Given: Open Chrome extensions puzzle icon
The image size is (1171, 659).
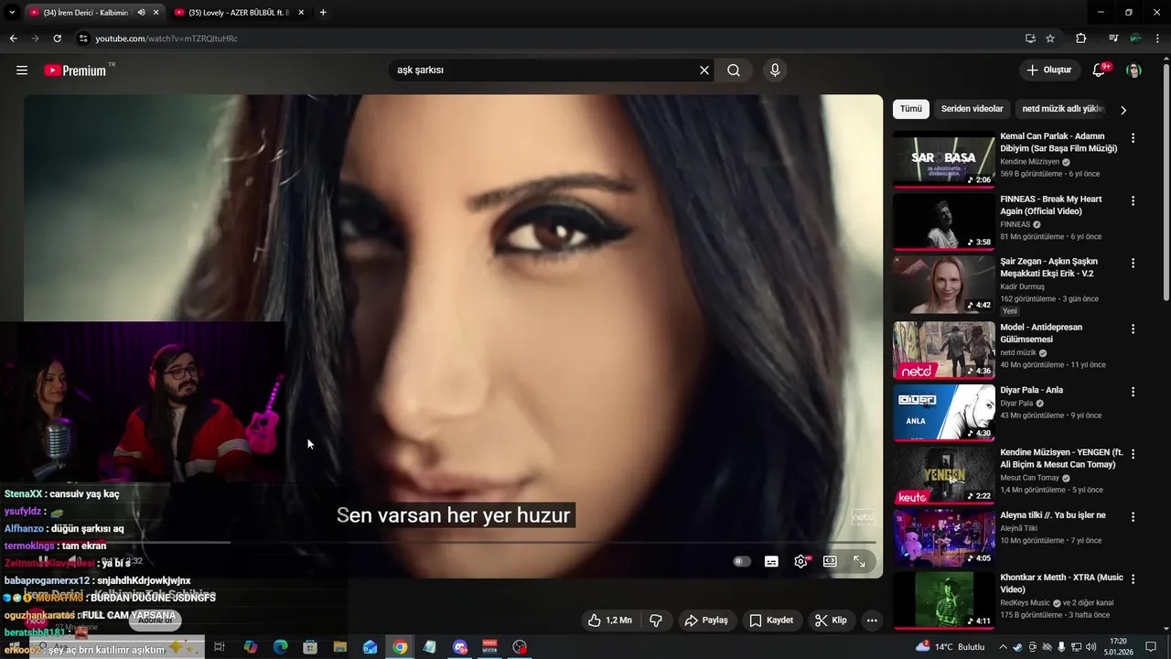Looking at the screenshot, I should coord(1081,38).
